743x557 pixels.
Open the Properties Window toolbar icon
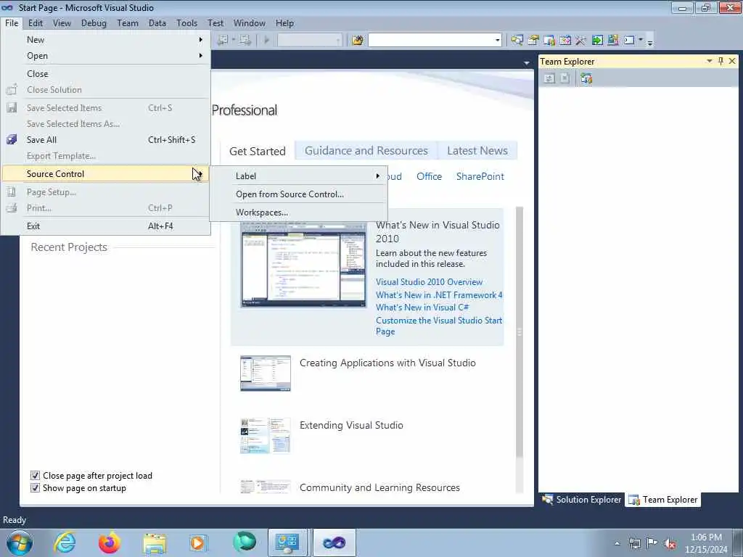click(533, 41)
